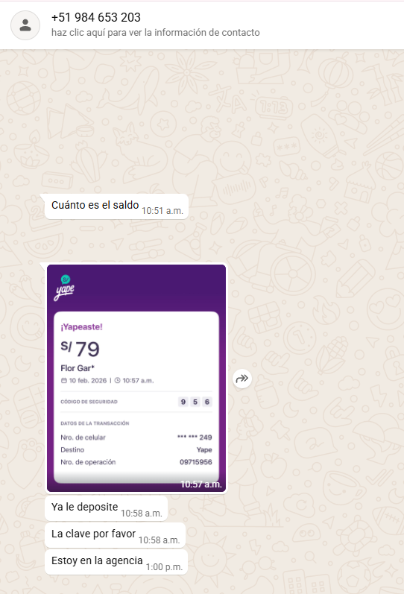This screenshot has width=404, height=594.
Task: Select the 'La clave por favor' message
Action: [x=116, y=535]
